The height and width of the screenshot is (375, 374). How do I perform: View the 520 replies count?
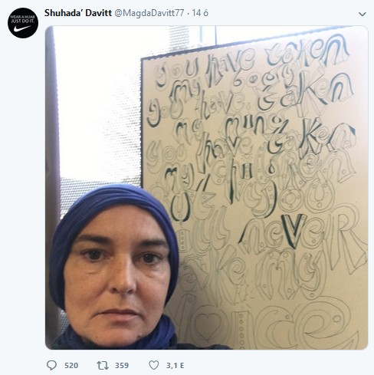71,365
